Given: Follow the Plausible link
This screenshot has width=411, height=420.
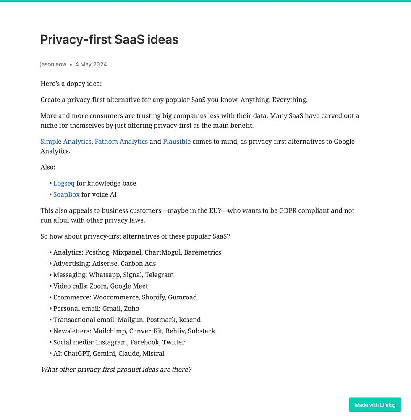Looking at the screenshot, I should coord(176,142).
